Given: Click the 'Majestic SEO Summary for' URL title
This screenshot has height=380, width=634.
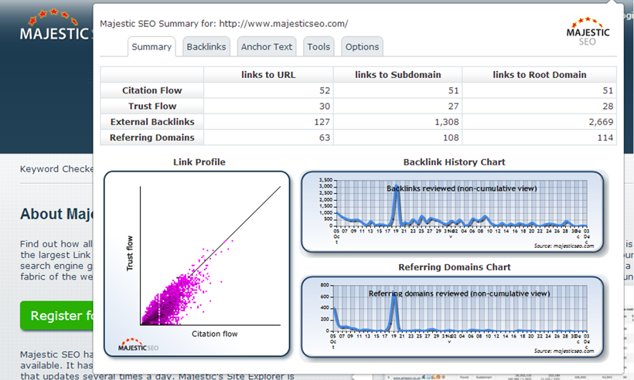Looking at the screenshot, I should [x=224, y=23].
